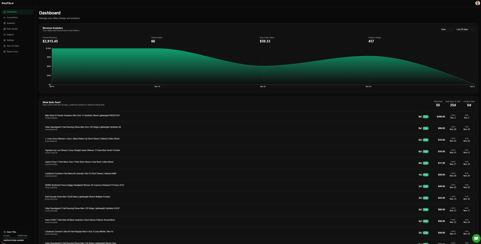Open the user profile avatar
The image size is (481, 244).
[477, 3]
